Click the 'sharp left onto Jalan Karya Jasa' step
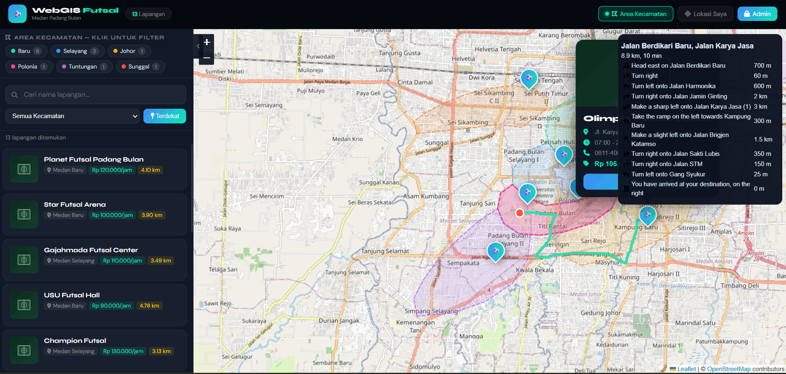Image resolution: width=786 pixels, height=374 pixels. (697, 107)
